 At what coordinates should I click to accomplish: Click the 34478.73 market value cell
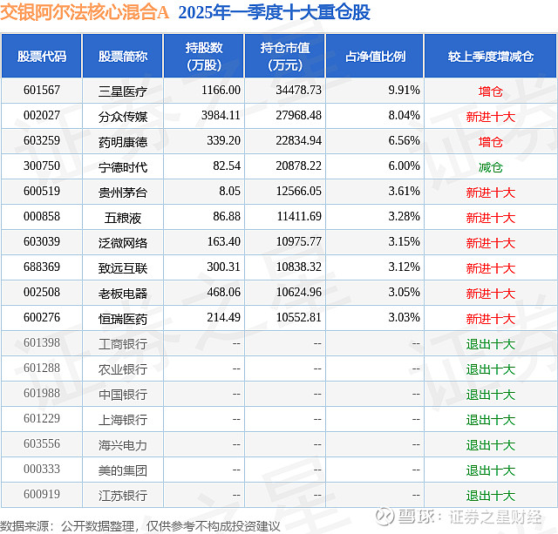[298, 91]
